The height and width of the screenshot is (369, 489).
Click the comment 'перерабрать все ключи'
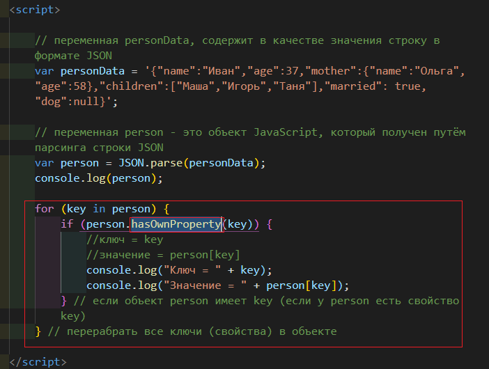[134, 331]
